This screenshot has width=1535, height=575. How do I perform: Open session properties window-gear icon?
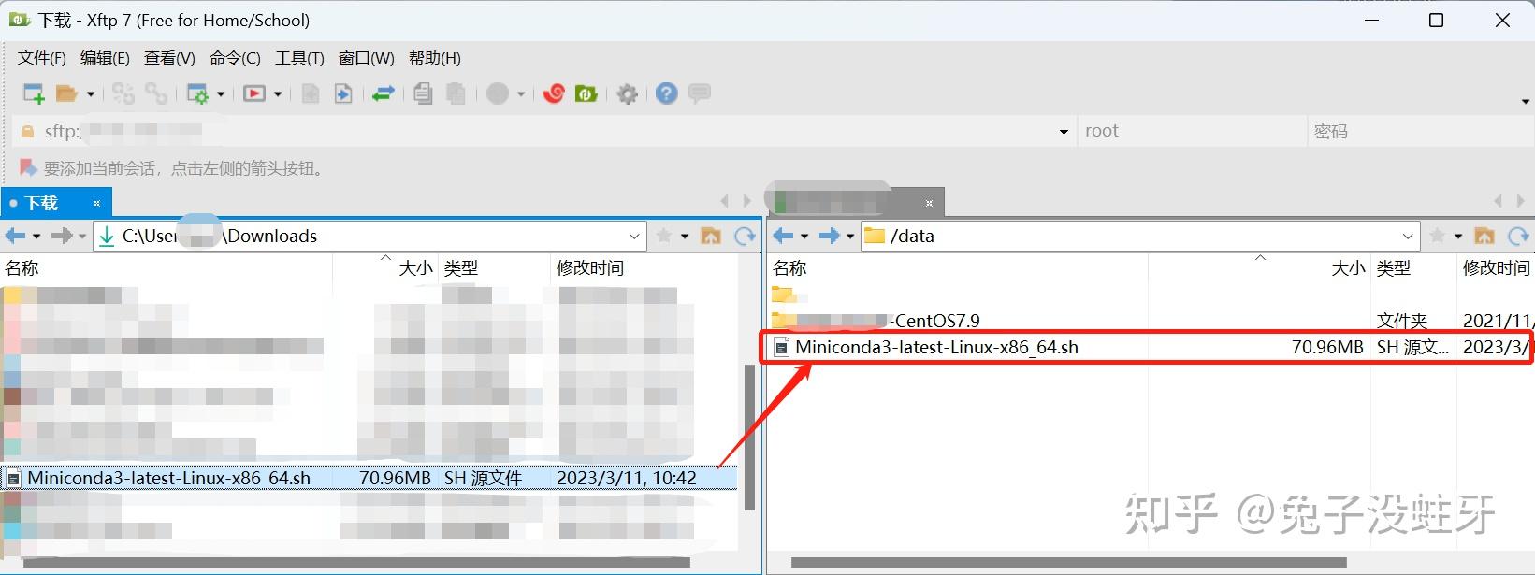(x=197, y=93)
